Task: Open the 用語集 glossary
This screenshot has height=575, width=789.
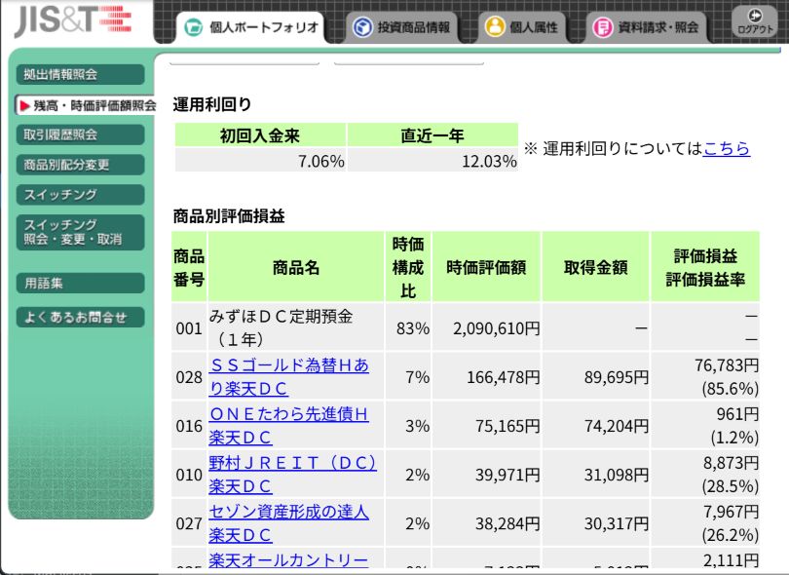Action: pyautogui.click(x=80, y=284)
